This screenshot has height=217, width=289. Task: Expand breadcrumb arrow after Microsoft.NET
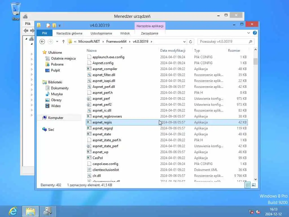pyautogui.click(x=103, y=42)
